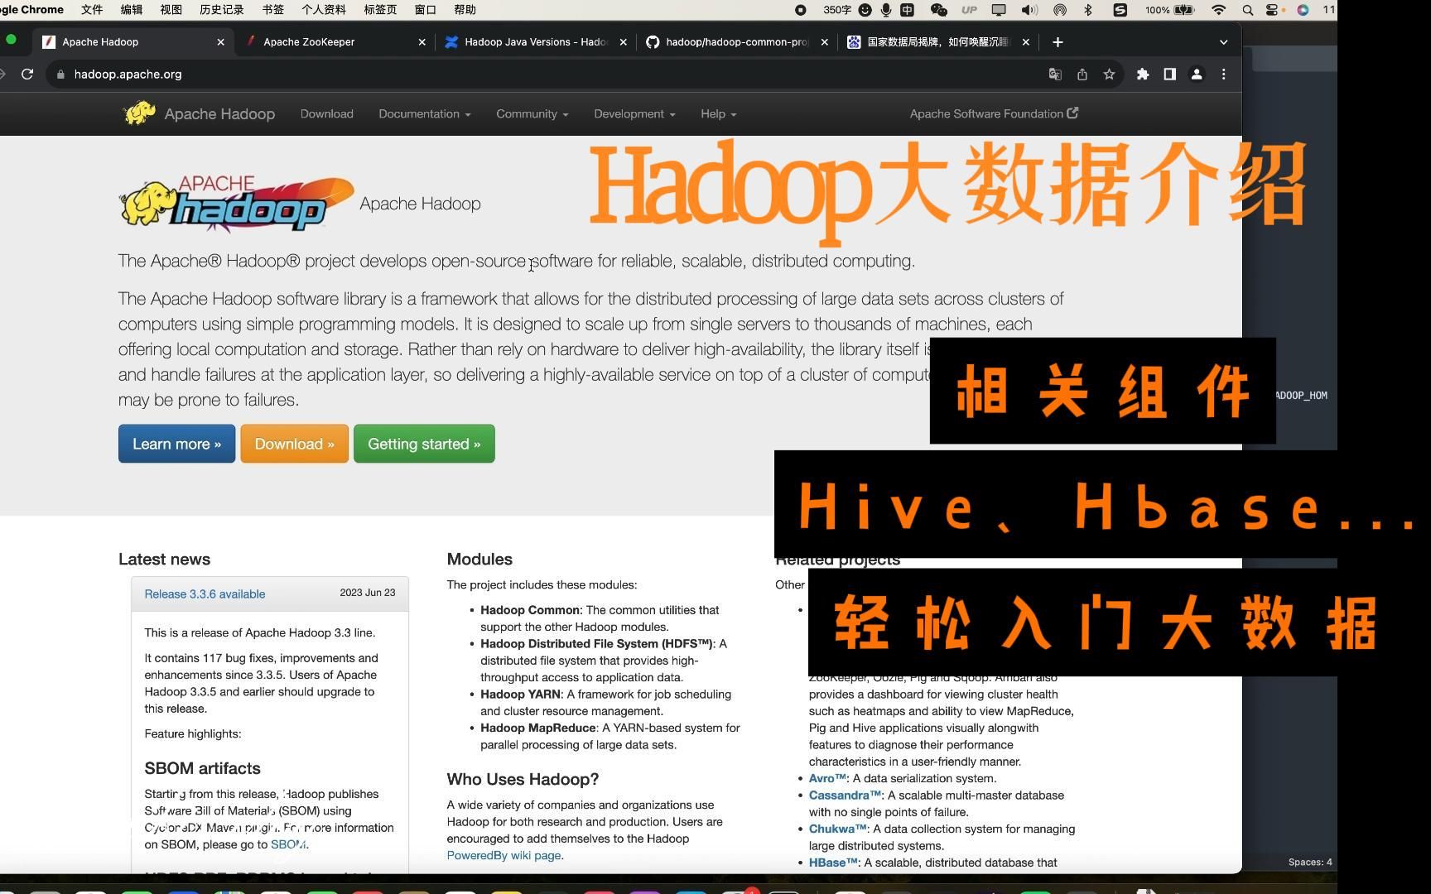
Task: Open the 窗口 menu
Action: click(x=425, y=10)
